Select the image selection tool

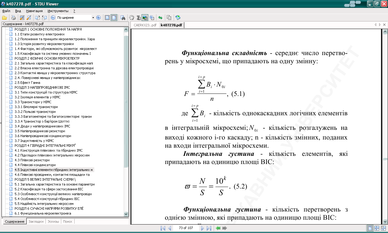pos(145,18)
